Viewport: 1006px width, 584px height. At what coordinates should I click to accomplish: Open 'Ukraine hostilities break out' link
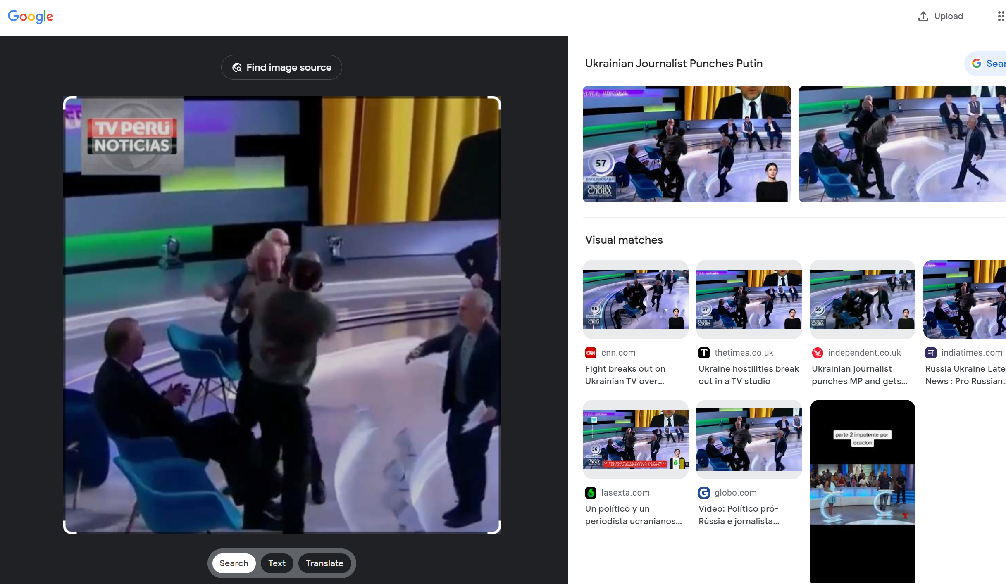point(749,375)
